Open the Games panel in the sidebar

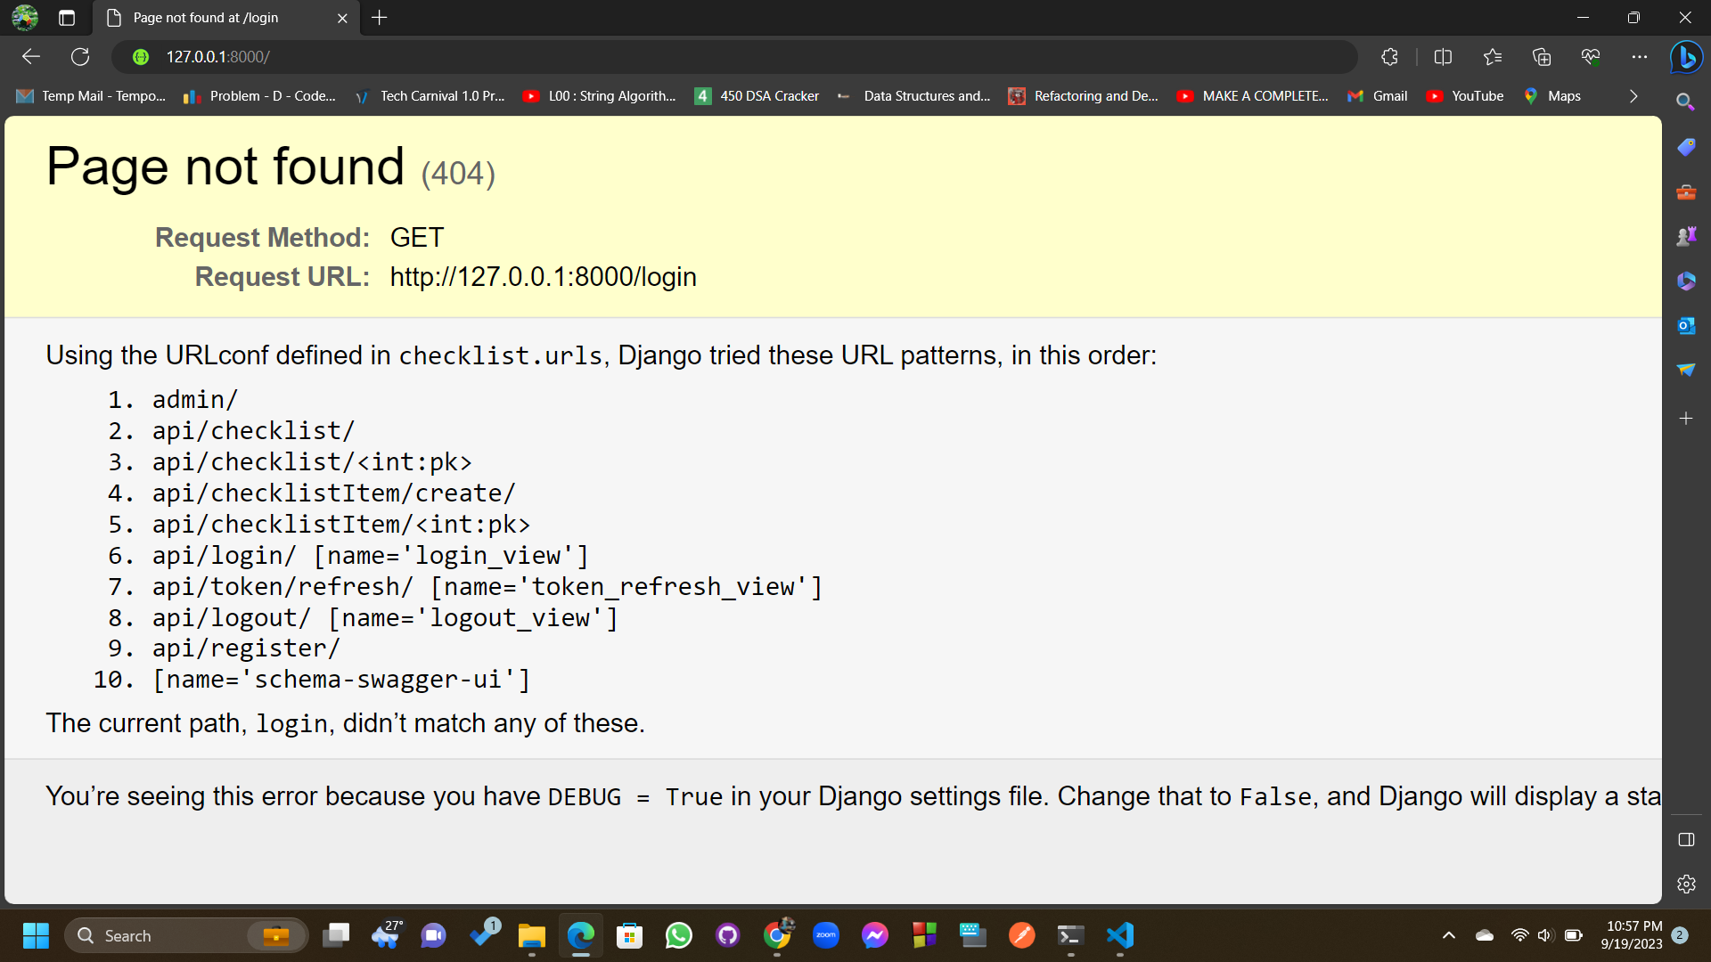pyautogui.click(x=1685, y=235)
